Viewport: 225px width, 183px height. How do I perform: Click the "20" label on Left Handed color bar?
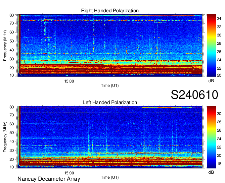coord(219,155)
